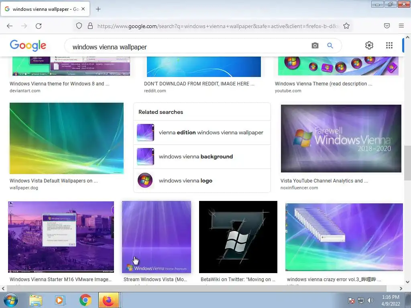The width and height of the screenshot is (411, 308).
Task: Open the crazy error windows thumbnail
Action: pyautogui.click(x=344, y=237)
